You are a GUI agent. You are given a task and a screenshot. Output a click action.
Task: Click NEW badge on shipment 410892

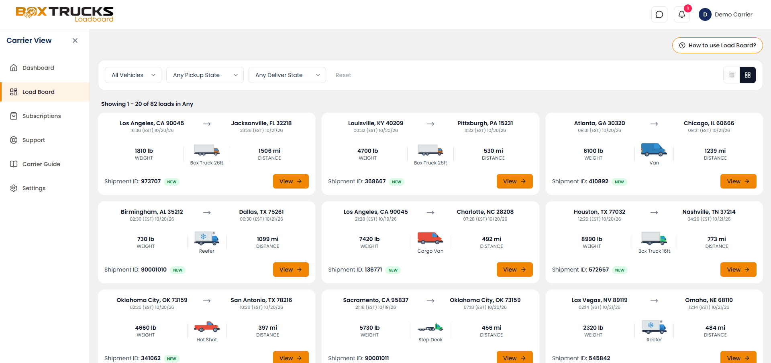coord(619,182)
